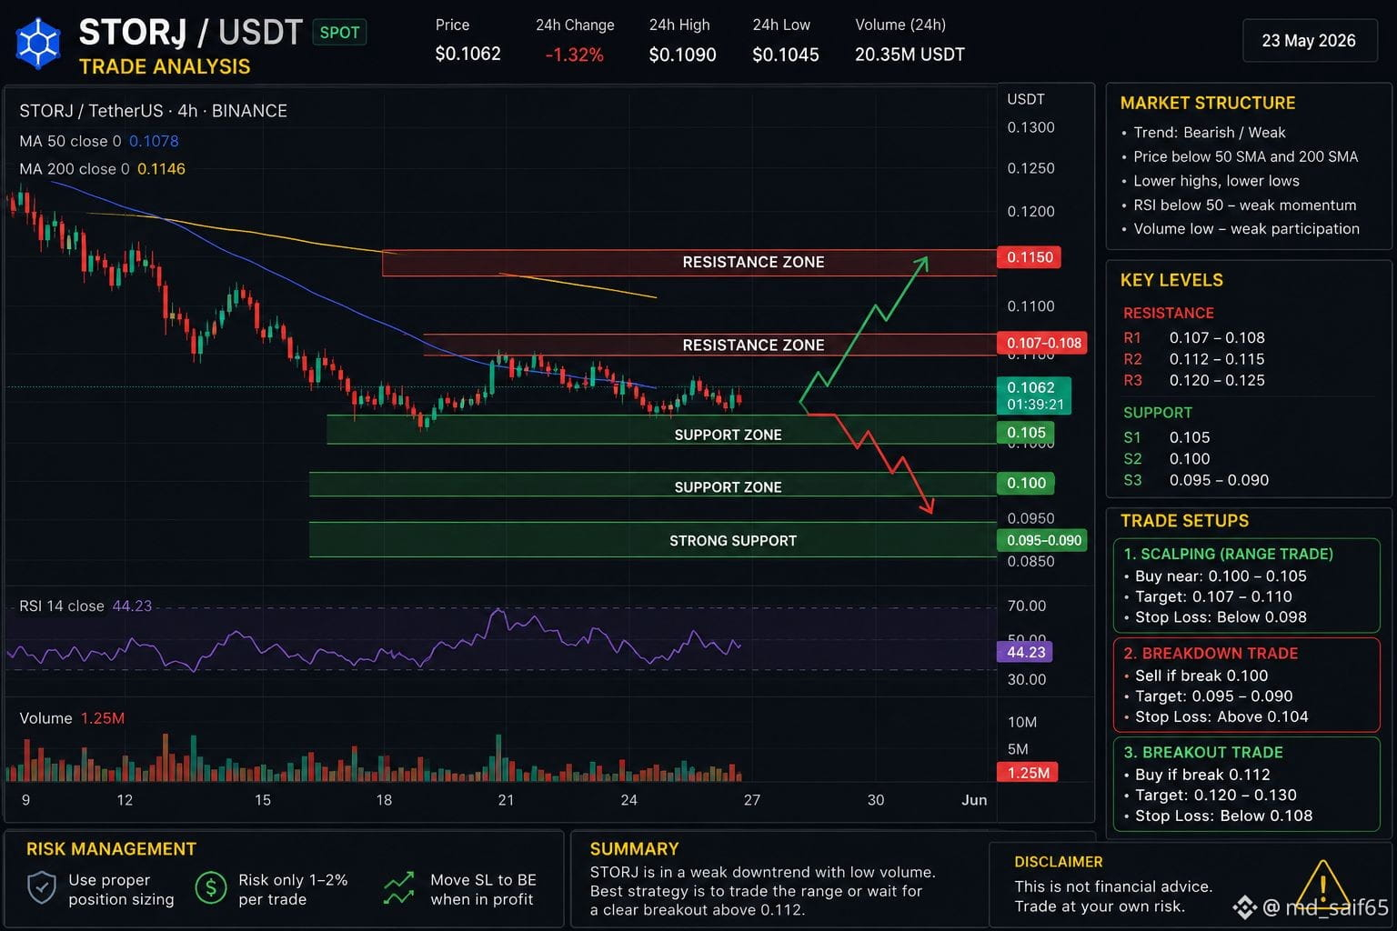
Task: Click the green dollar circle icon
Action: [211, 887]
